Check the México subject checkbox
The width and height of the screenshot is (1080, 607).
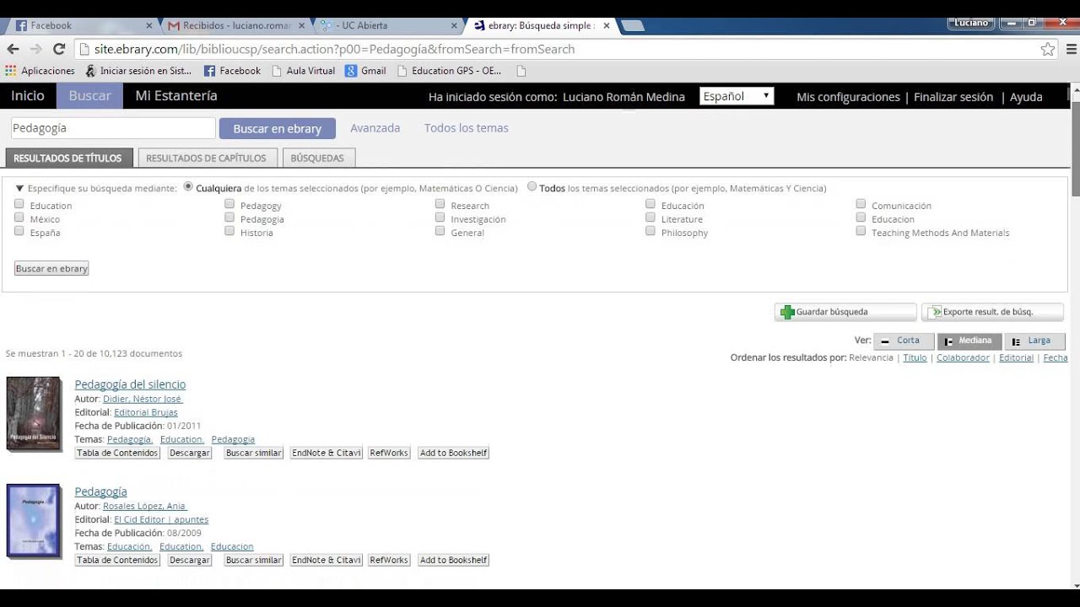(x=19, y=218)
